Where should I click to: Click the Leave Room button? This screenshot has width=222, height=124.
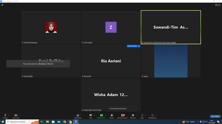pyautogui.click(x=215, y=116)
